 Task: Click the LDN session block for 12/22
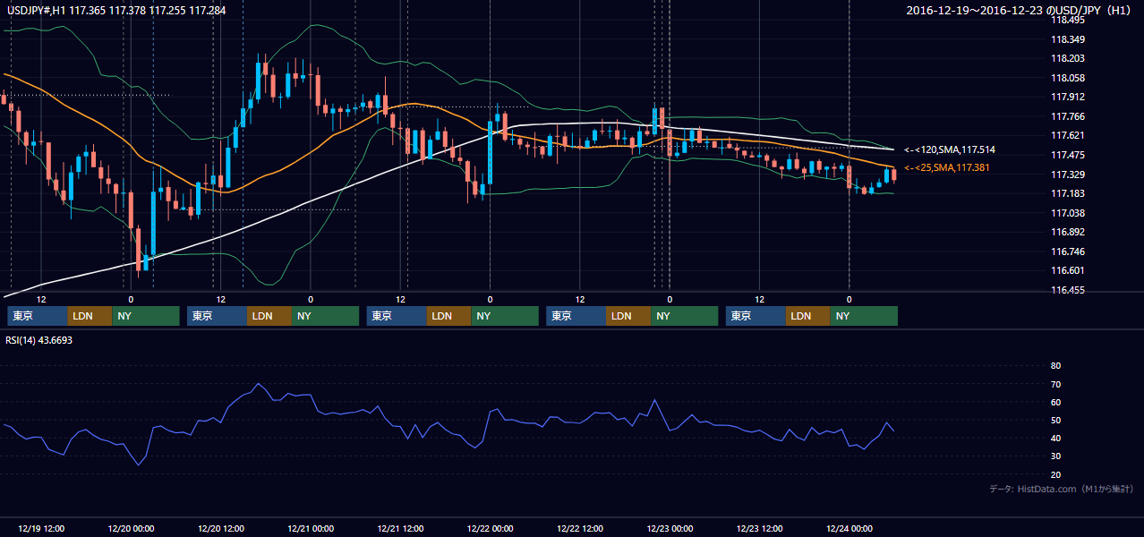click(x=629, y=316)
